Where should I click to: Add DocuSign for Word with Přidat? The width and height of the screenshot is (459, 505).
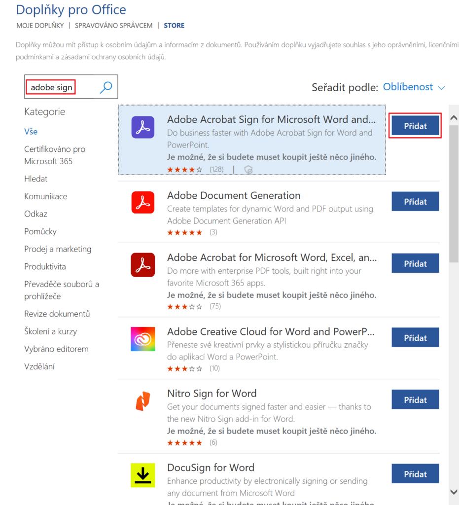pyautogui.click(x=415, y=474)
